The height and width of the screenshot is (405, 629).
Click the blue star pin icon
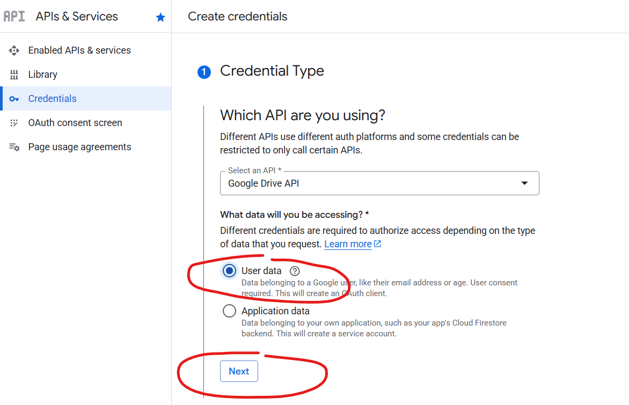(160, 17)
